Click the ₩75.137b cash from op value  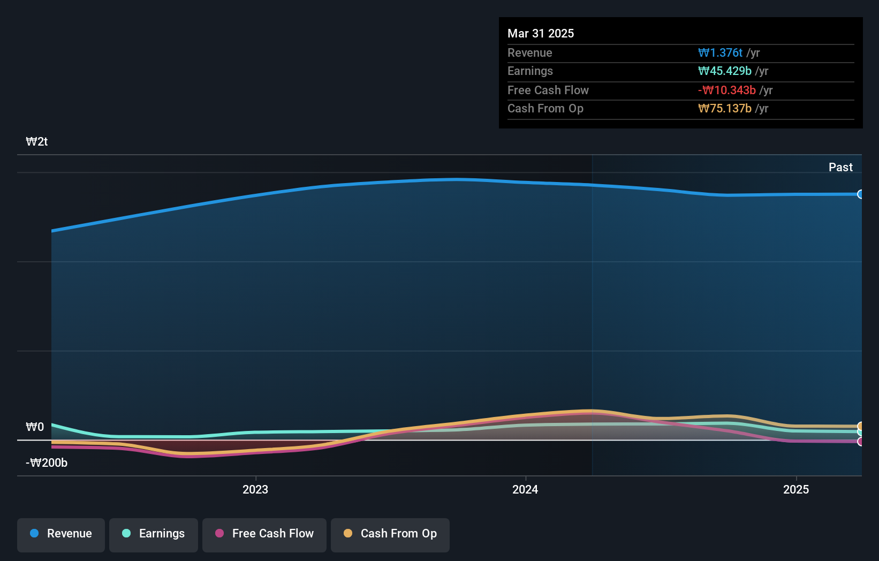[725, 108]
